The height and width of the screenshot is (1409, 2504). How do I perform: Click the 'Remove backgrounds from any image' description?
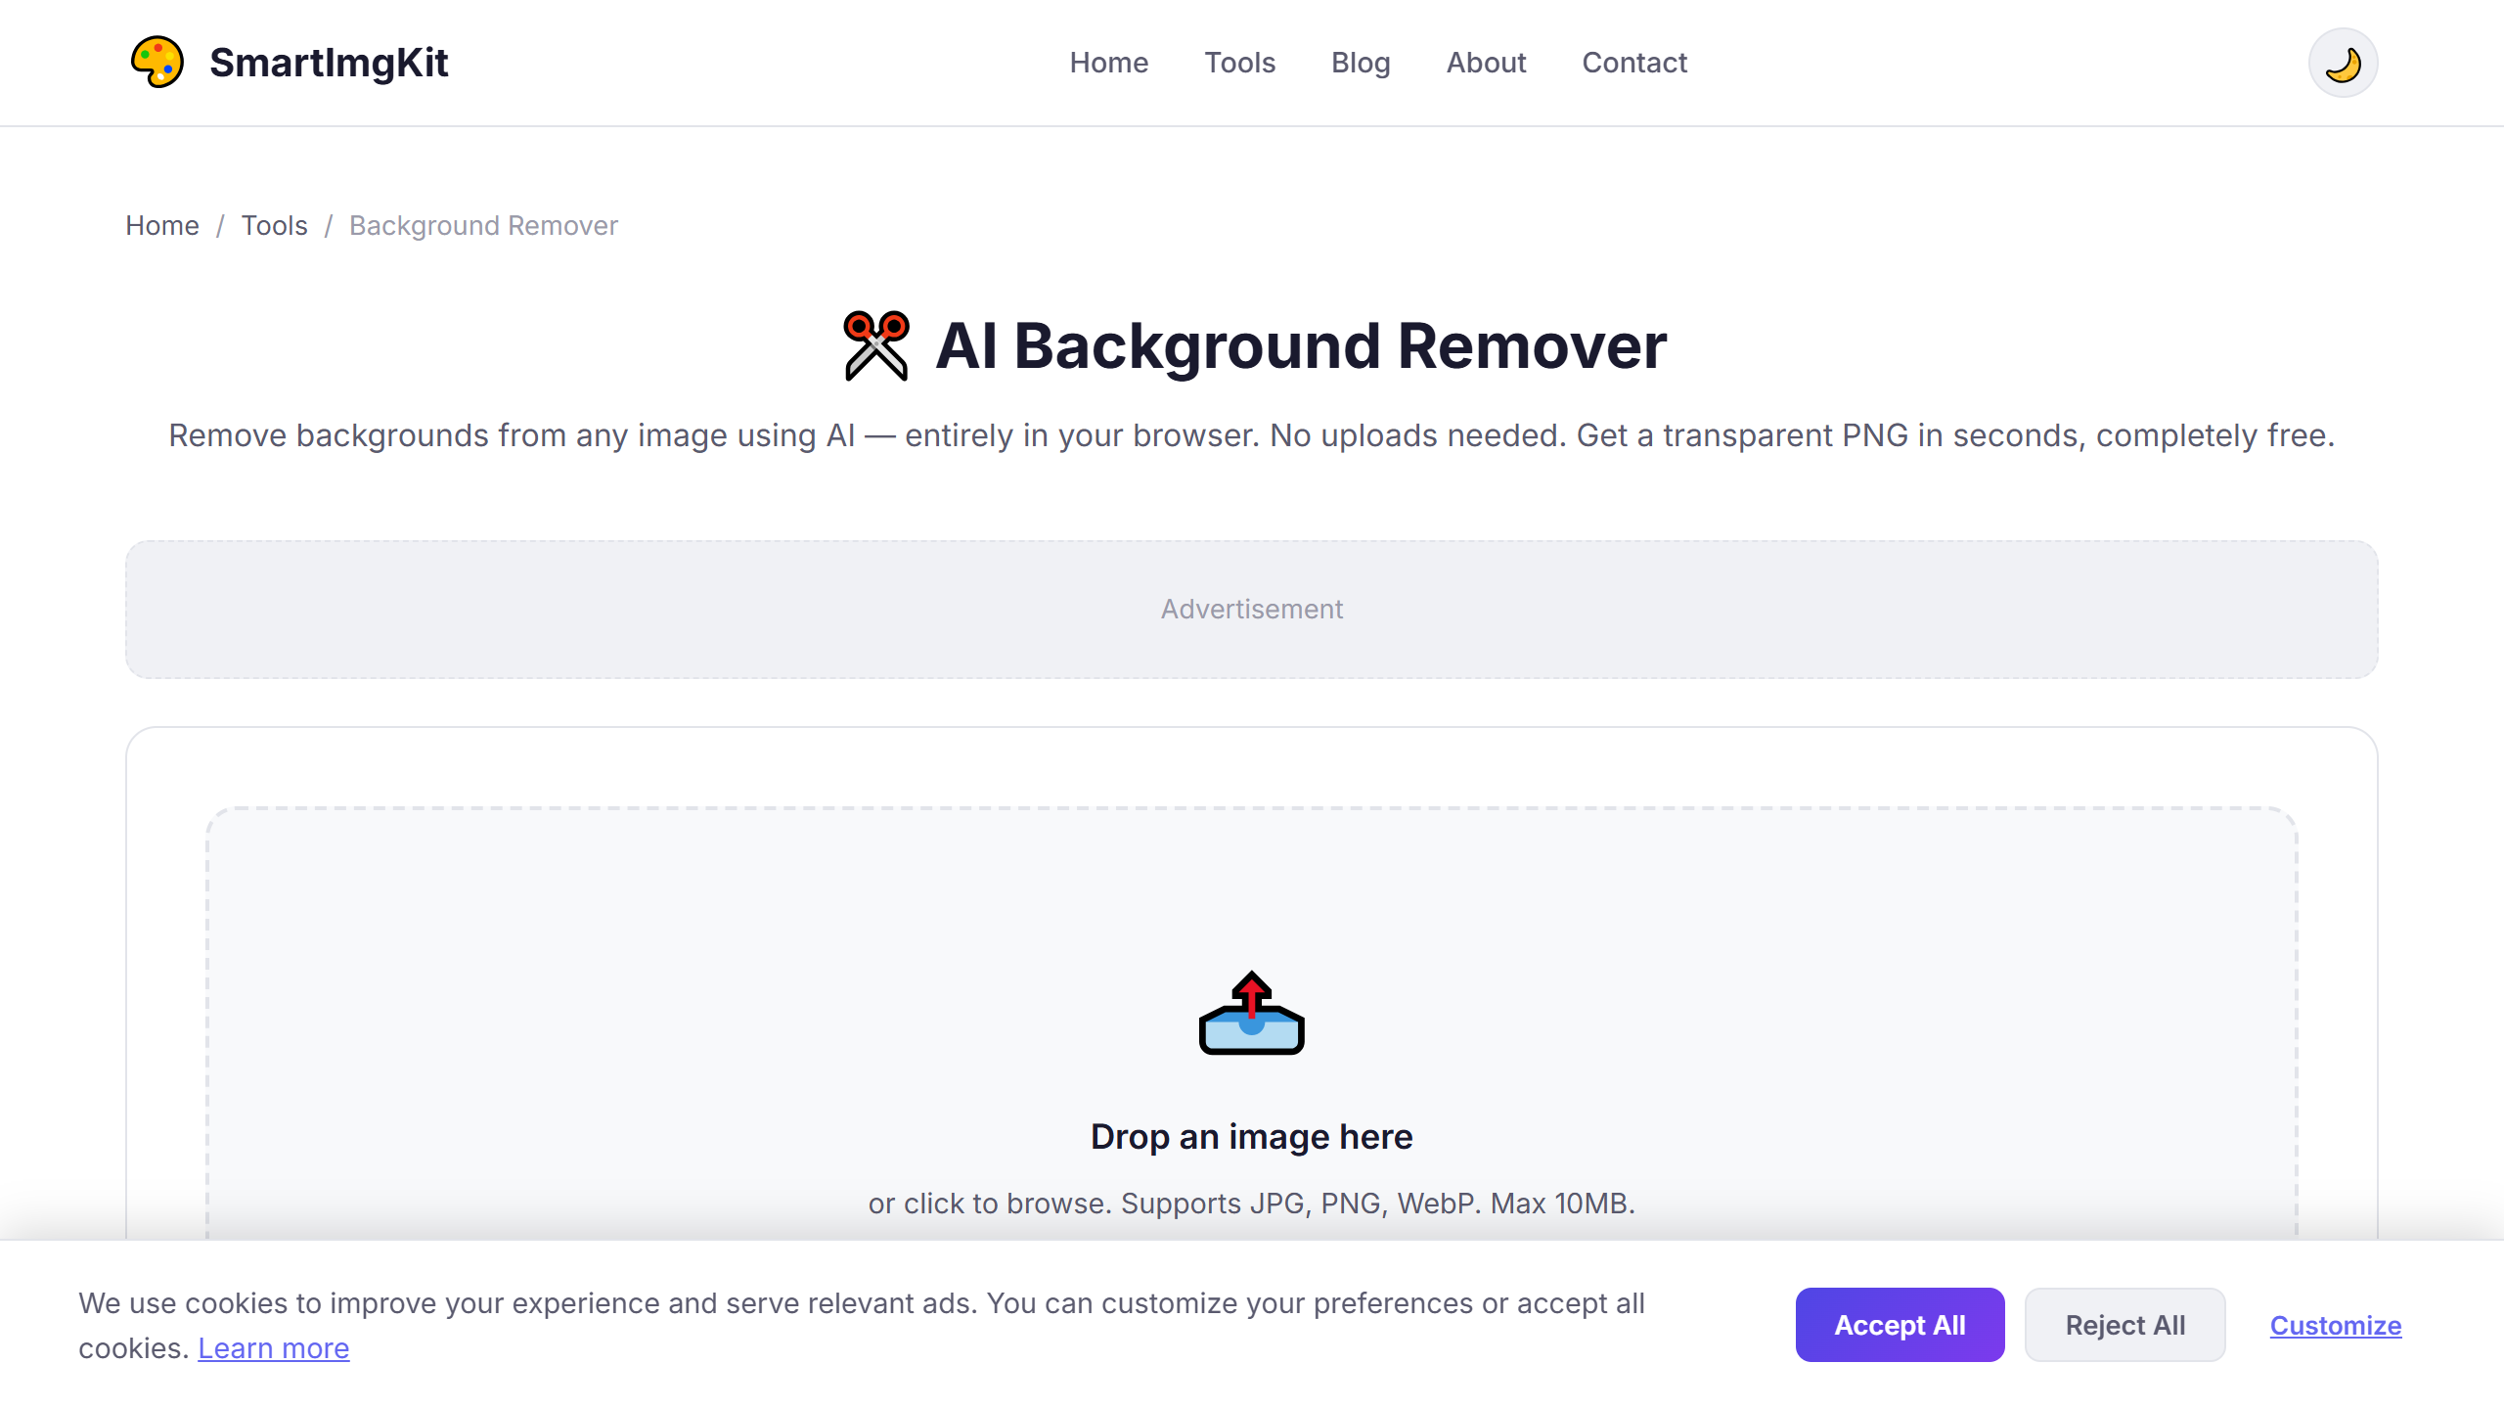point(1252,435)
